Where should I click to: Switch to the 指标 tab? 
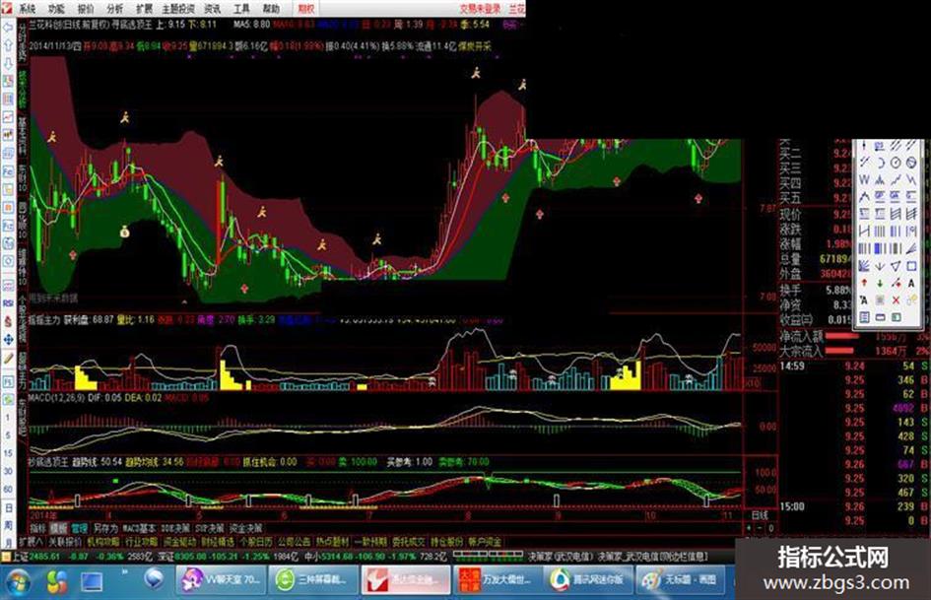point(37,528)
